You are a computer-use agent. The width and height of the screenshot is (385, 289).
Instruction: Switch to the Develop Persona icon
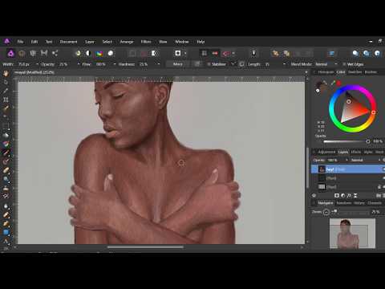click(x=33, y=53)
